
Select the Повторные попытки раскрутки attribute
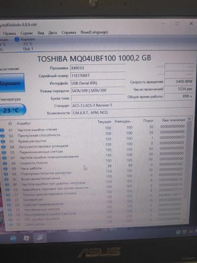[x=46, y=173]
